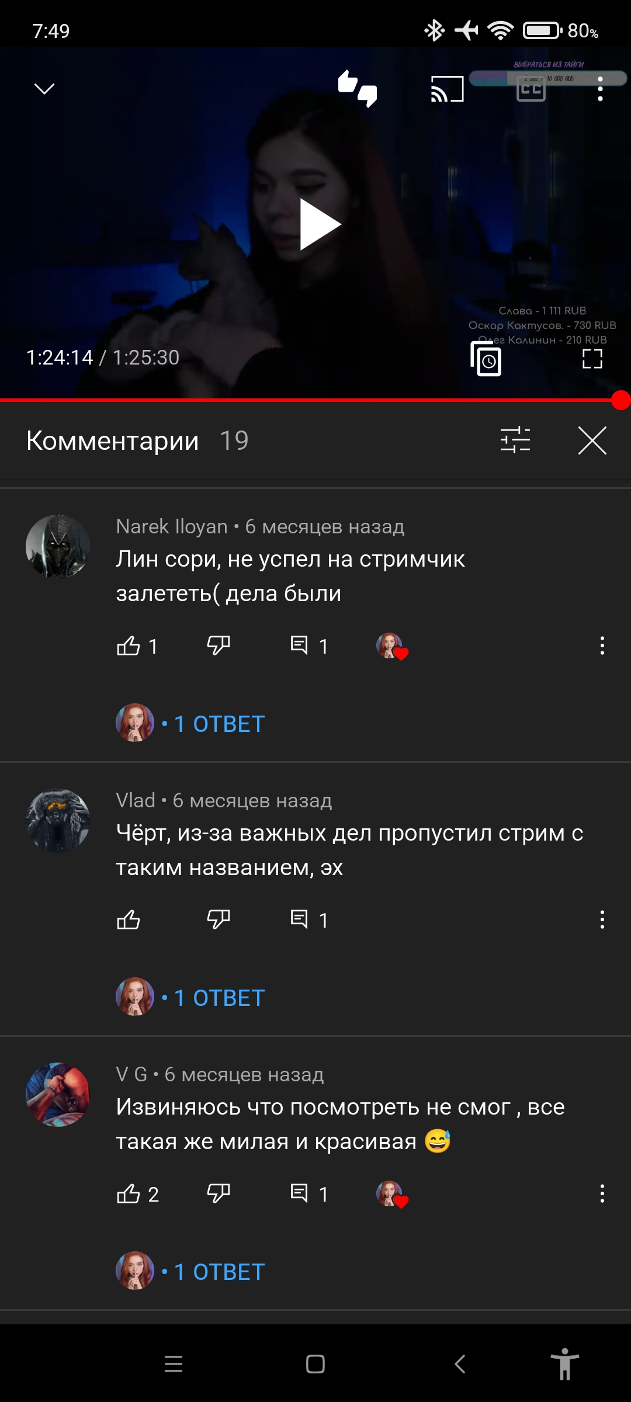This screenshot has height=1402, width=631.
Task: Tap the 1 ОТВЕТ link under V G's comment
Action: [219, 1272]
